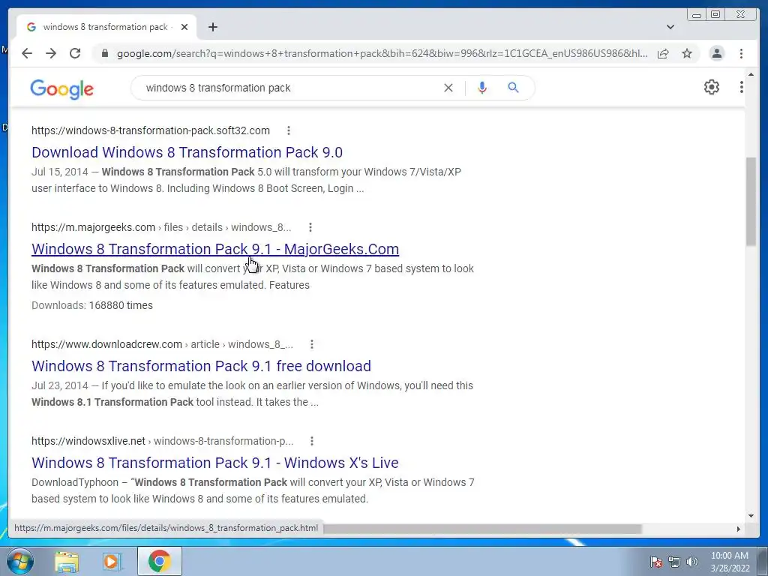Open the MajorGeeks.Com Transformation Pack 9.1 link
This screenshot has height=576, width=768.
tap(215, 249)
